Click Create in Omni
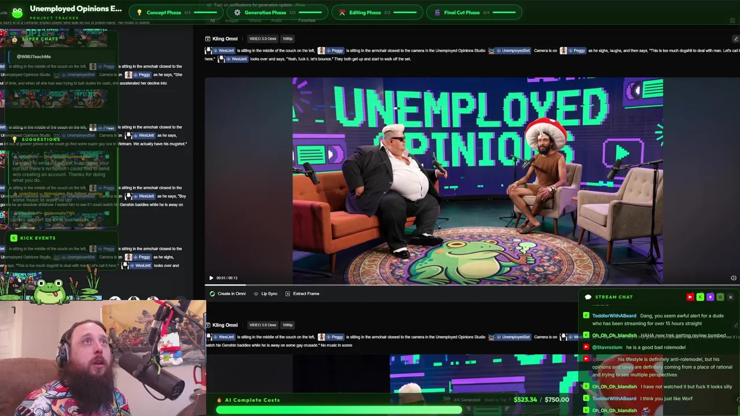This screenshot has height=416, width=740. click(x=228, y=294)
